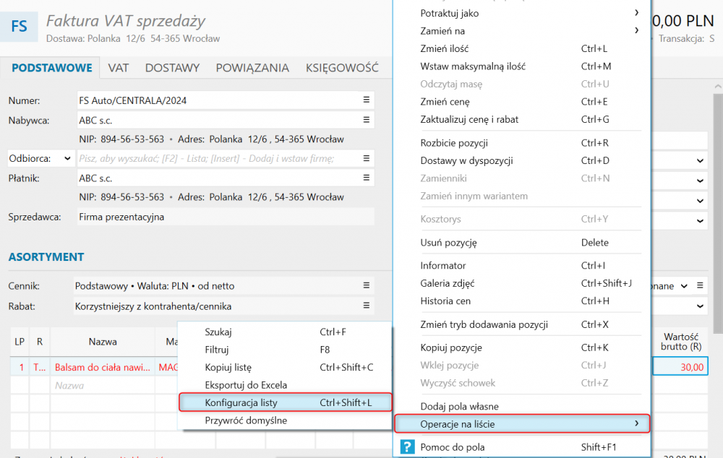Click the Wartość brutto cell 30,00
The width and height of the screenshot is (723, 458).
click(x=680, y=367)
